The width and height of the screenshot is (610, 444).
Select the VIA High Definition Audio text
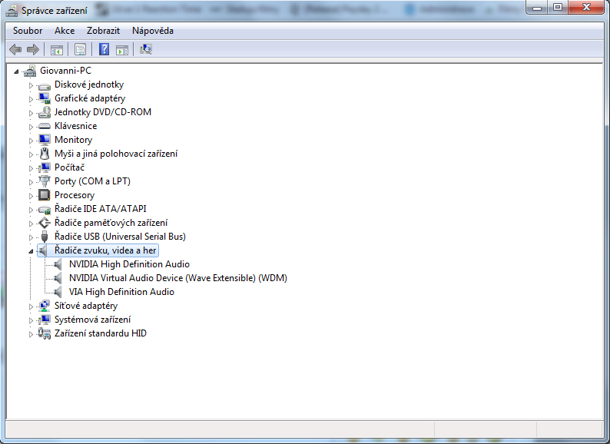click(x=121, y=292)
